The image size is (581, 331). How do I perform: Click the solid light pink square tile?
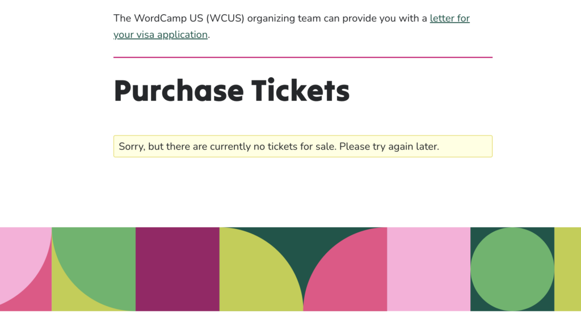coord(429,269)
